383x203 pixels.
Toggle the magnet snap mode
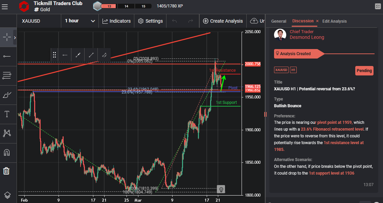(7, 153)
